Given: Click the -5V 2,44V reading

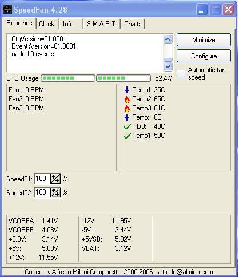Looking at the screenshot, I should (106, 230).
